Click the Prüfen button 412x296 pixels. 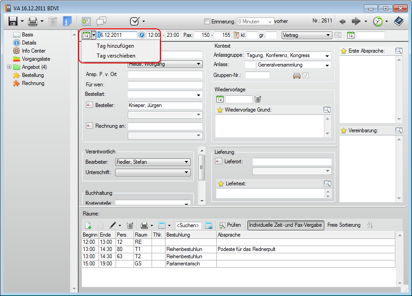[x=230, y=225]
